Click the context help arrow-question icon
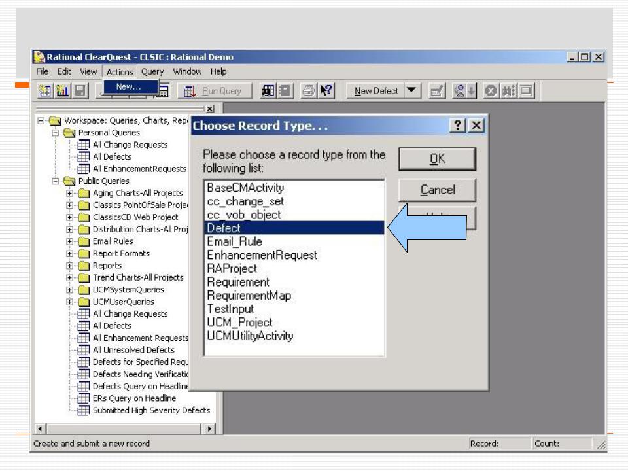This screenshot has height=471, width=628. tap(326, 91)
